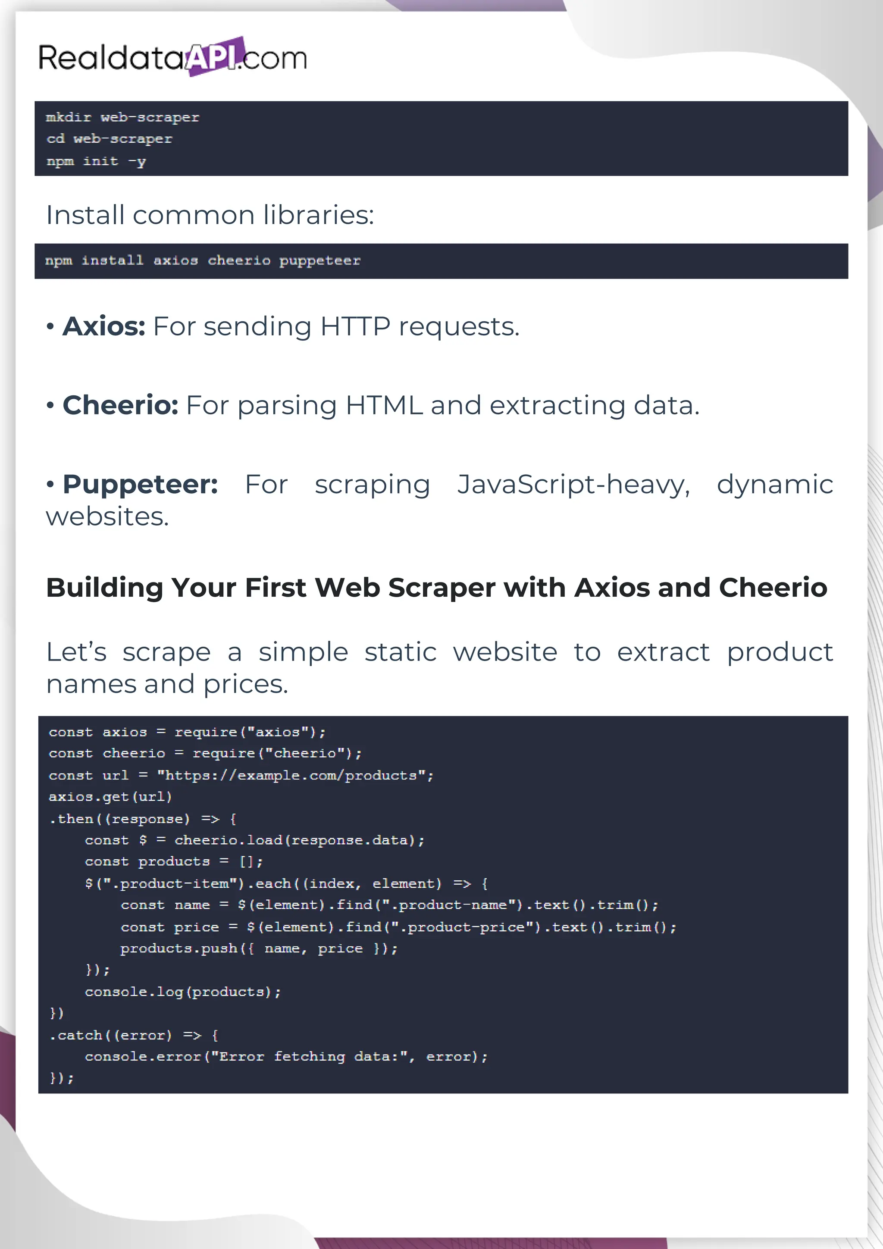Click the '.then((response) => {' line
The width and height of the screenshot is (883, 1249).
tap(143, 819)
